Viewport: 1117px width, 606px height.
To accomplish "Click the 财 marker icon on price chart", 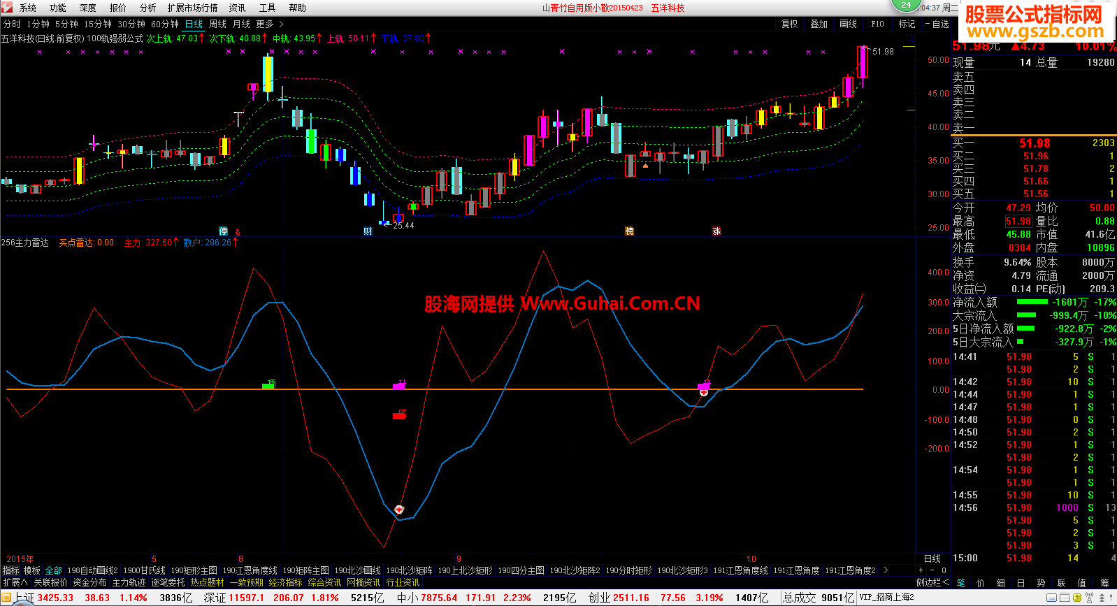I will coord(368,231).
